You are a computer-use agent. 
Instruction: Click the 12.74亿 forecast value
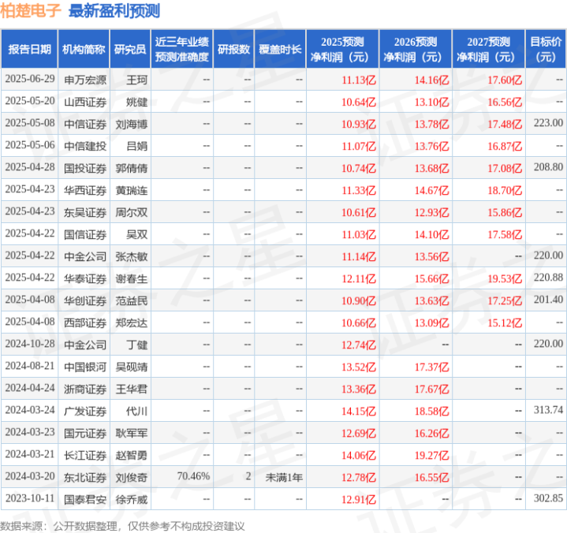pos(359,345)
